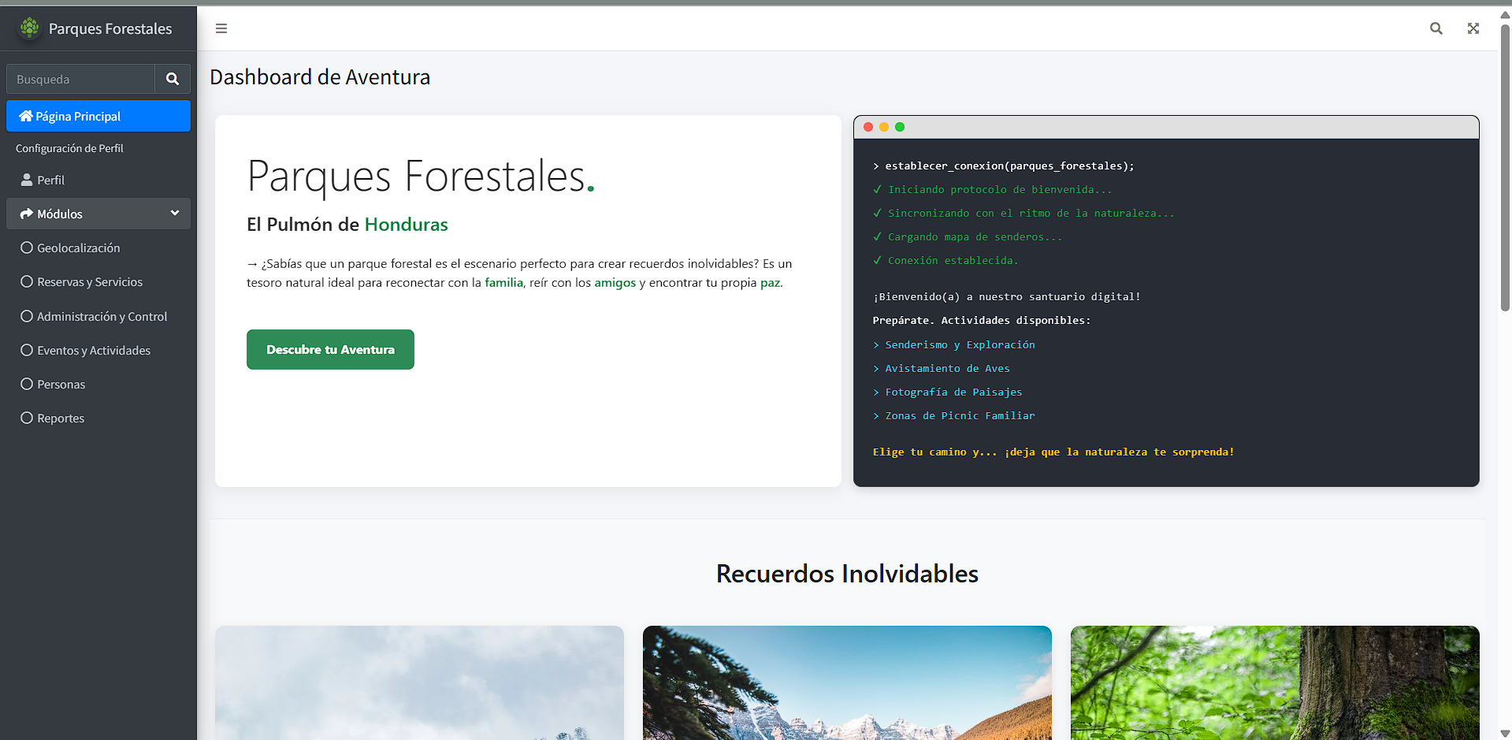Expand Administración y Control submenu
The image size is (1512, 740).
tap(102, 316)
